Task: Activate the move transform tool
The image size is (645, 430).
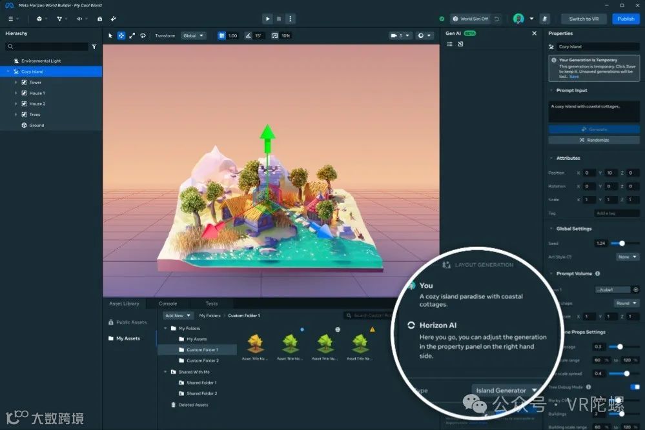Action: coord(121,35)
